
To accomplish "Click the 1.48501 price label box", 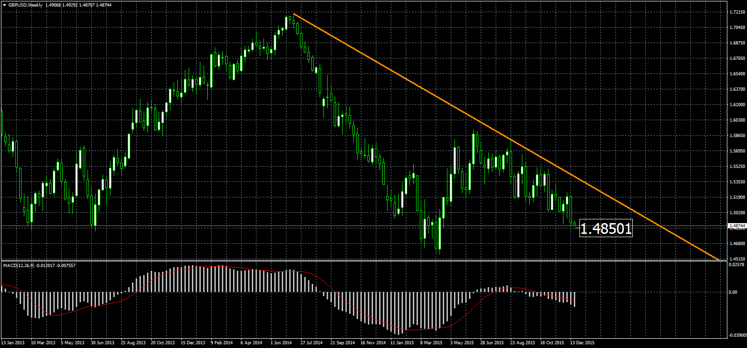I will (x=606, y=229).
